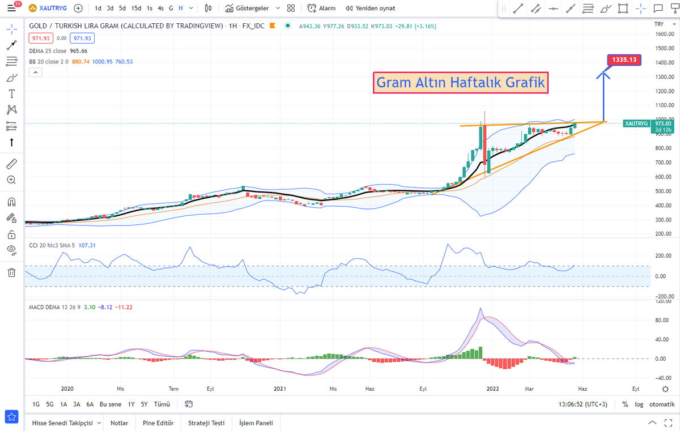Open the candlestick chart type selector

click(208, 8)
